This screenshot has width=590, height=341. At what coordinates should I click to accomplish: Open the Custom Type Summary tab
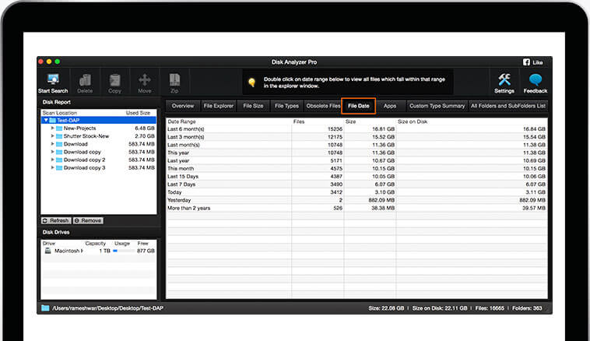click(437, 106)
